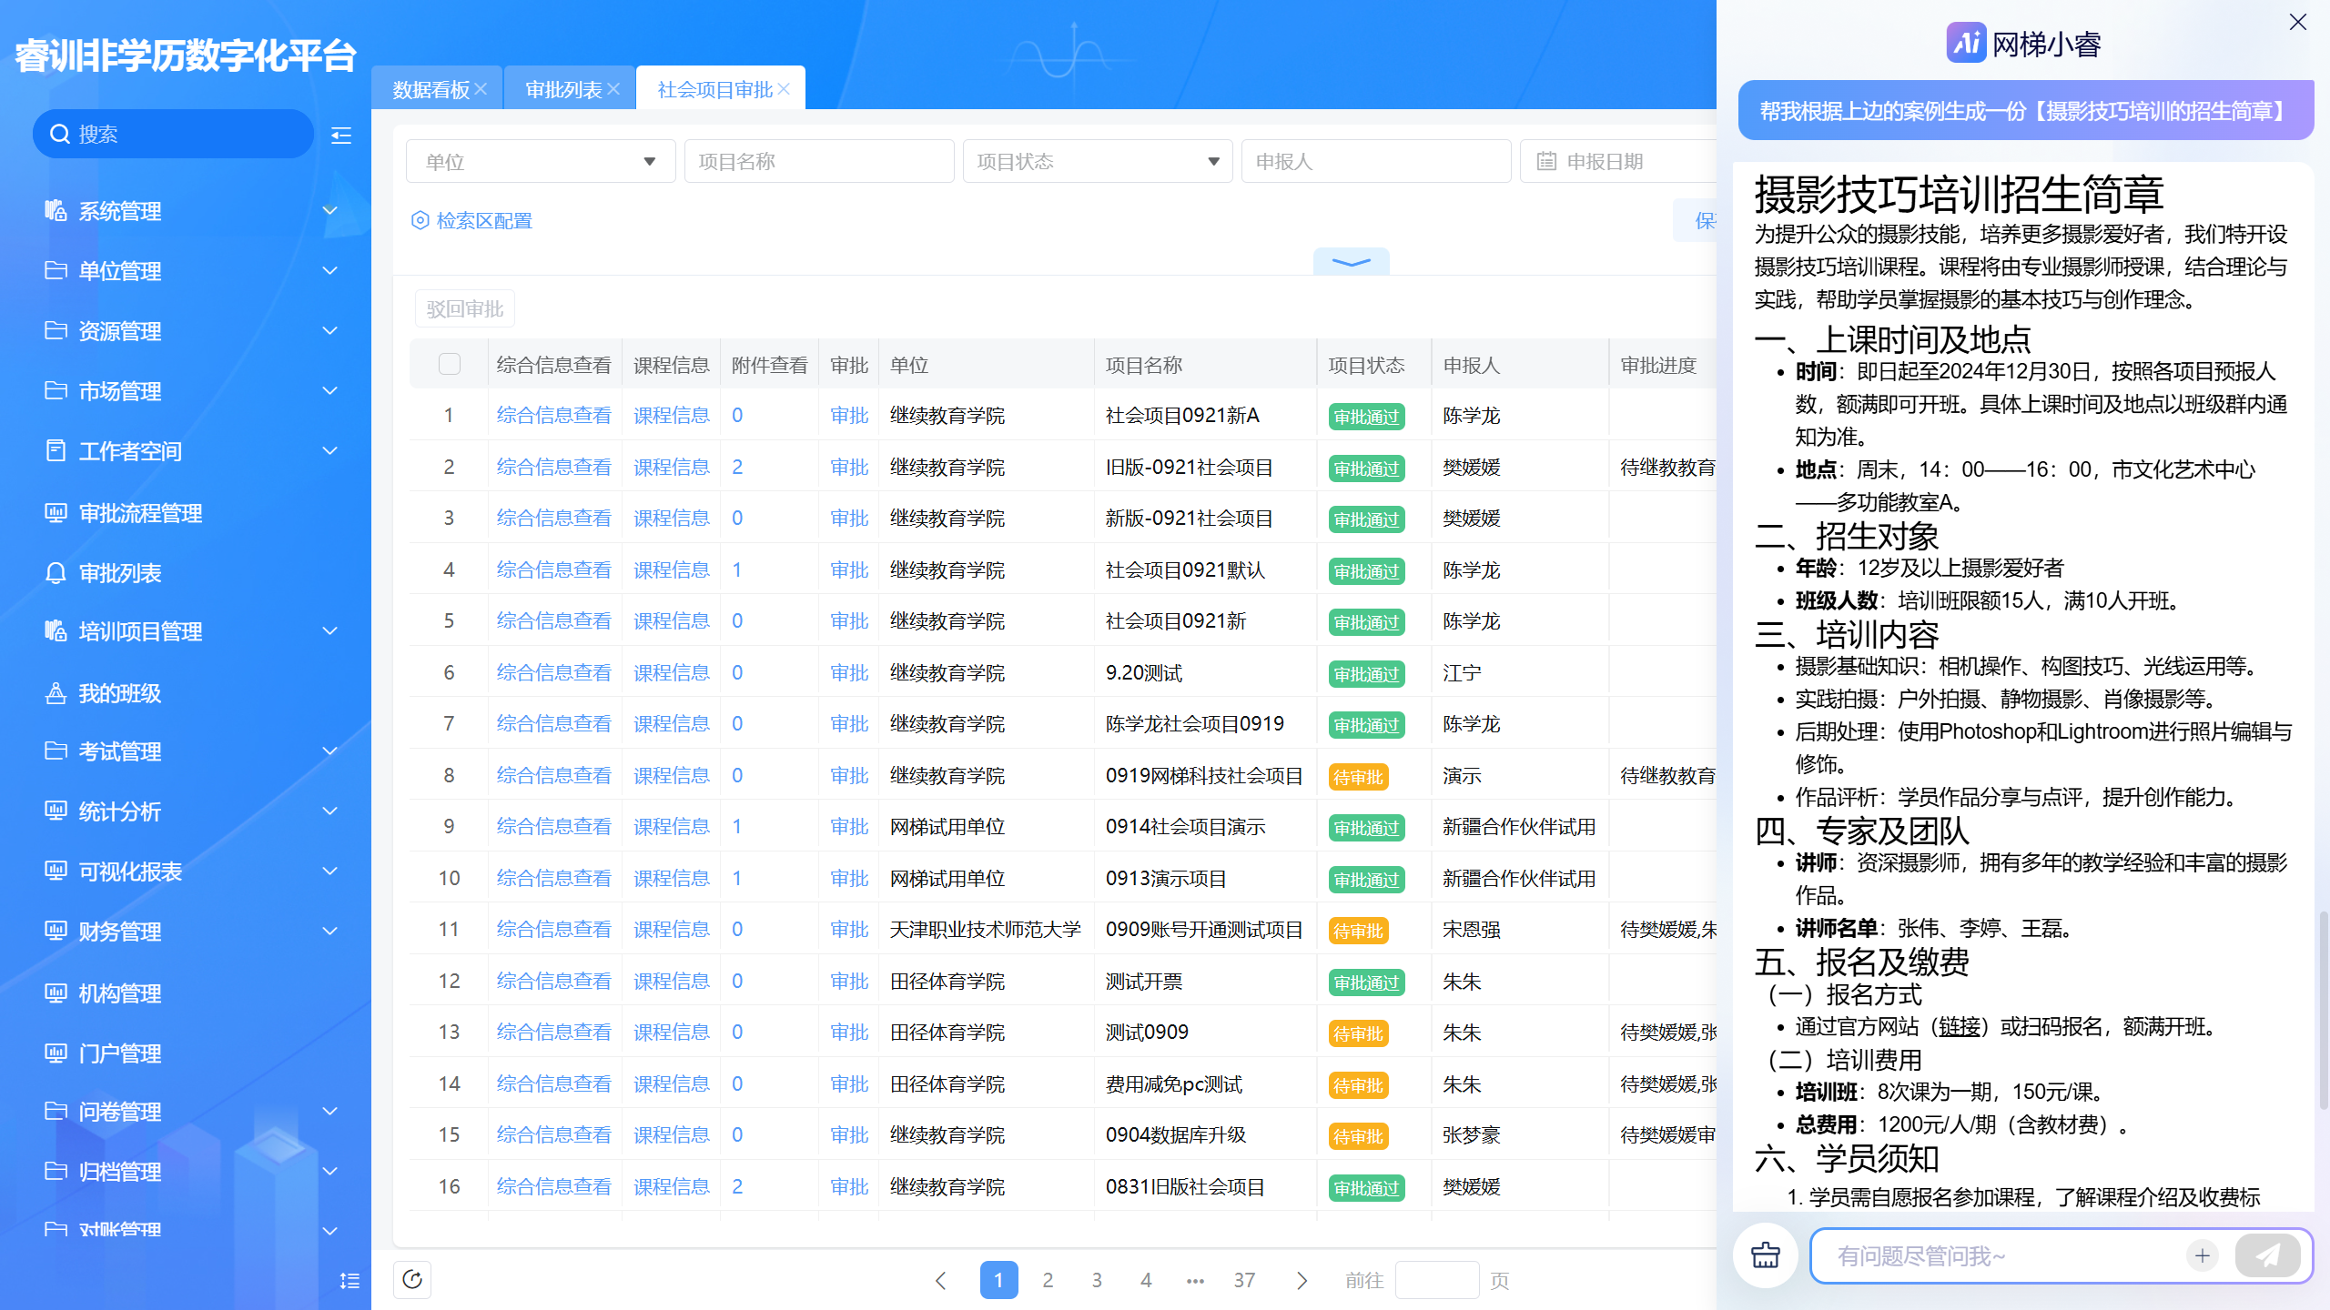Click attachment count 2 for 0831旧版社会项目
Viewport: 2330px width, 1310px height.
(737, 1186)
